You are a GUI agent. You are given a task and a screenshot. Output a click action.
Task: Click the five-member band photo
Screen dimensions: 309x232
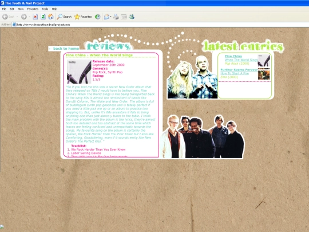(x=202, y=136)
